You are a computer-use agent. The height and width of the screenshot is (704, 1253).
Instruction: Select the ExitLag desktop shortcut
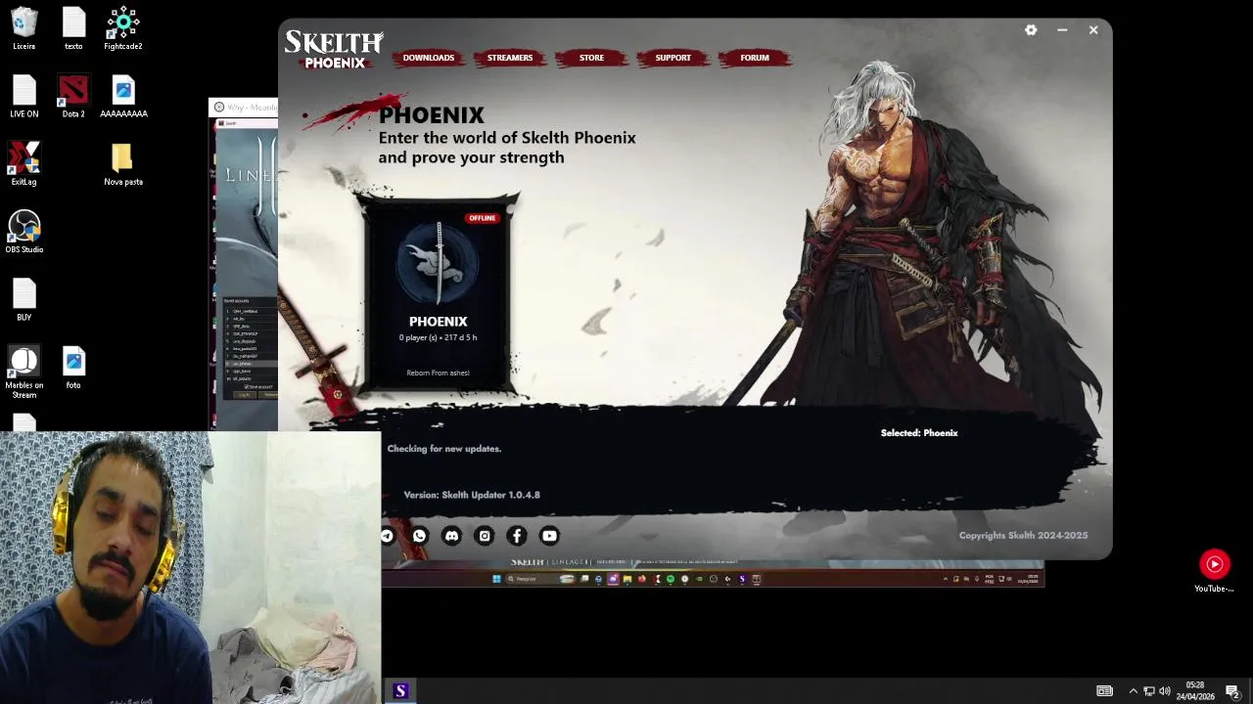click(x=24, y=164)
